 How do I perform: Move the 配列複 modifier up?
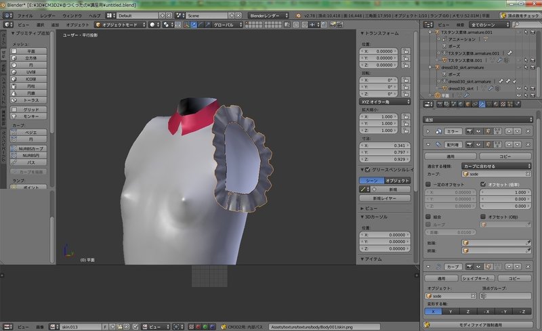(x=509, y=144)
